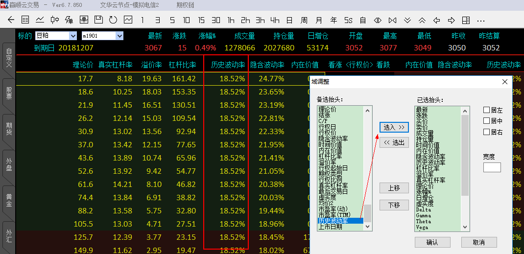Screen dimensions: 524x254
Task: Click the circular refresh icon
Action: pyautogui.click(x=113, y=20)
